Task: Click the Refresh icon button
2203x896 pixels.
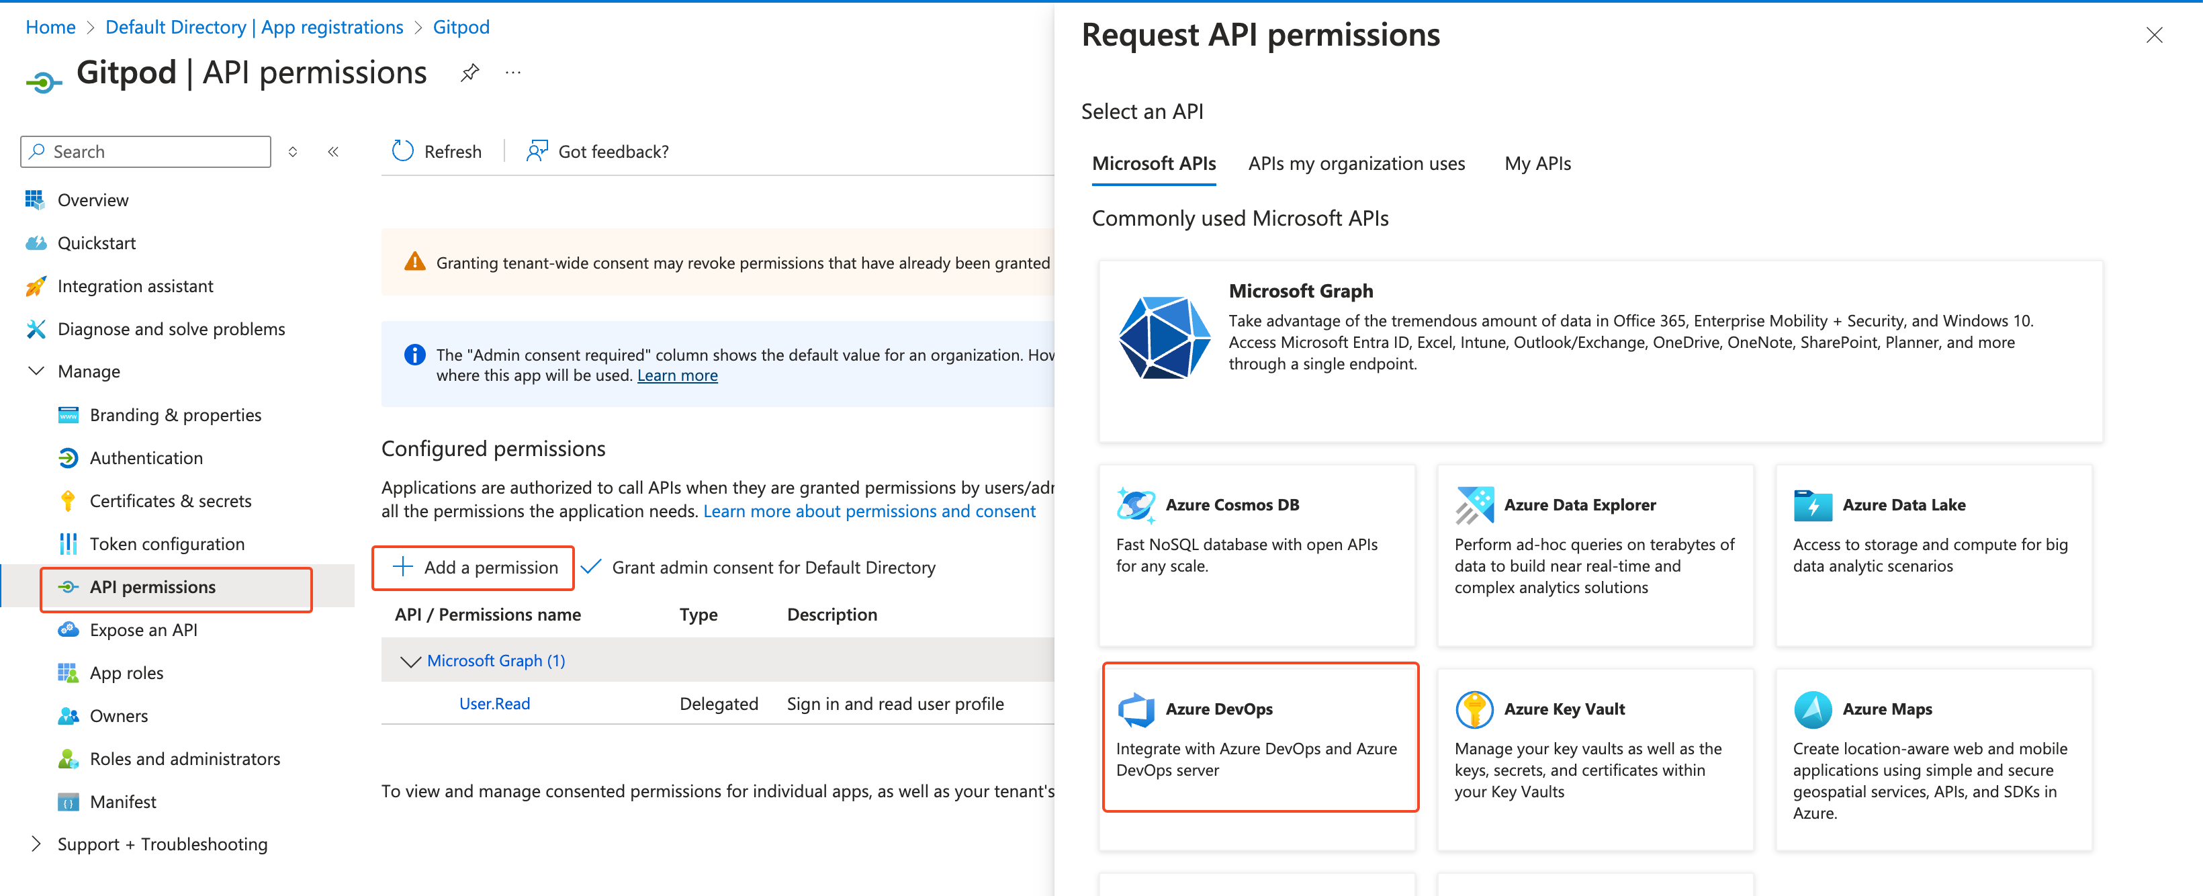Action: pyautogui.click(x=403, y=151)
